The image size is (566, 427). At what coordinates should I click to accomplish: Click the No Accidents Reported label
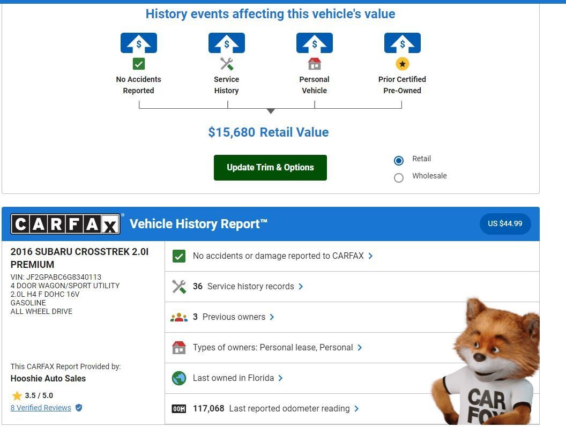[x=139, y=85]
